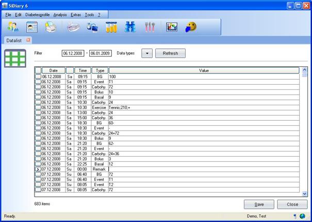Open the device data transfer icon
The width and height of the screenshot is (312, 222).
tap(92, 27)
